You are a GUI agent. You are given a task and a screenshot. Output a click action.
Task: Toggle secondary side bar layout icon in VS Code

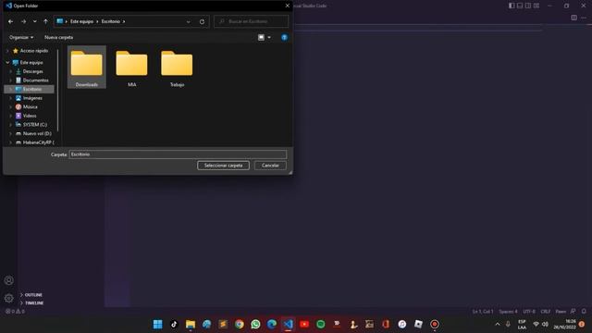tap(528, 6)
